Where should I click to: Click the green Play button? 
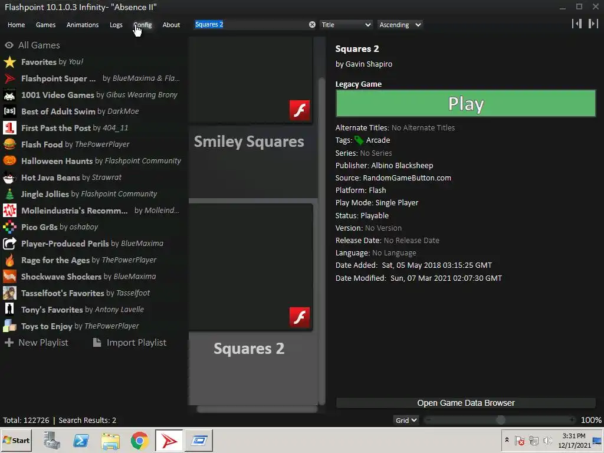point(466,103)
